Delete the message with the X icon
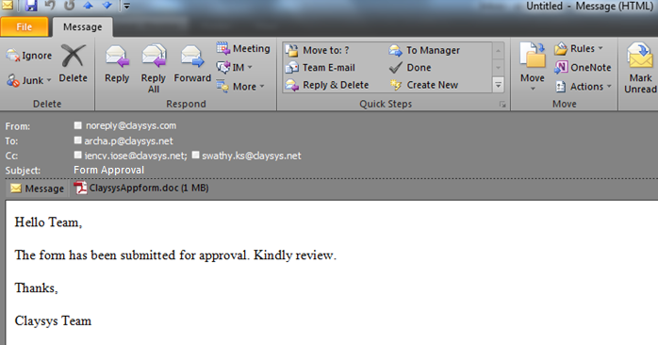 click(x=73, y=63)
